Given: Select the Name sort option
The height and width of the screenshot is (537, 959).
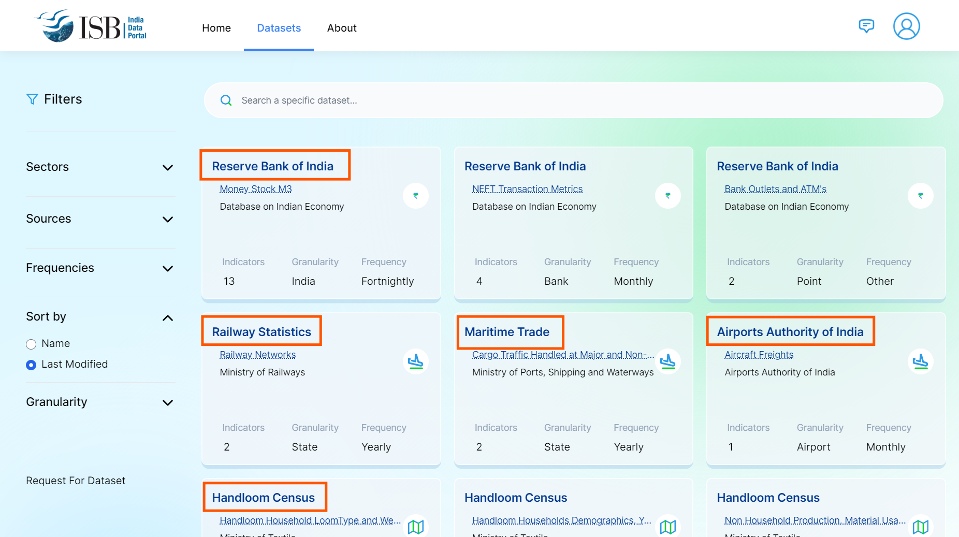Looking at the screenshot, I should coord(31,344).
